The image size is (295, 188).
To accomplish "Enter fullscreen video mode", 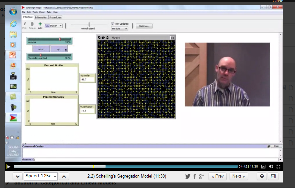I will 278,167.
